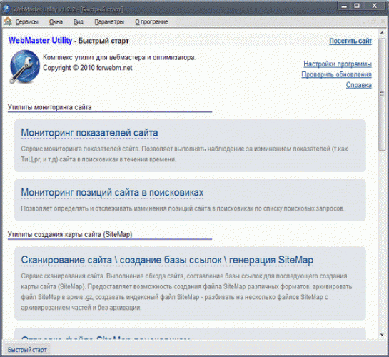Viewport: 389px width, 357px height.
Task: Click the home icon in the menu bar
Action: click(x=8, y=21)
